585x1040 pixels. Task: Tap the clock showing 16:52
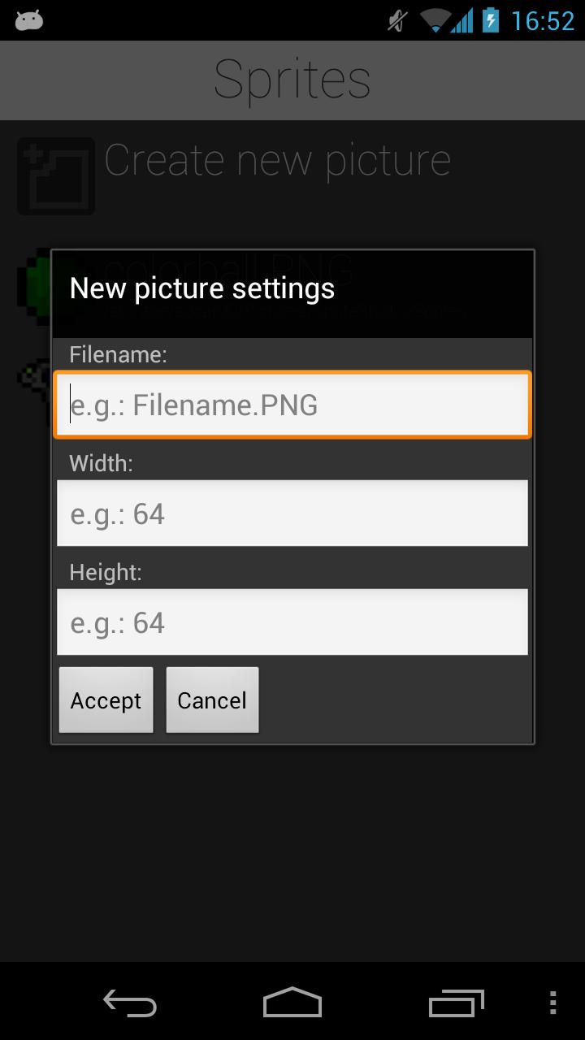543,19
